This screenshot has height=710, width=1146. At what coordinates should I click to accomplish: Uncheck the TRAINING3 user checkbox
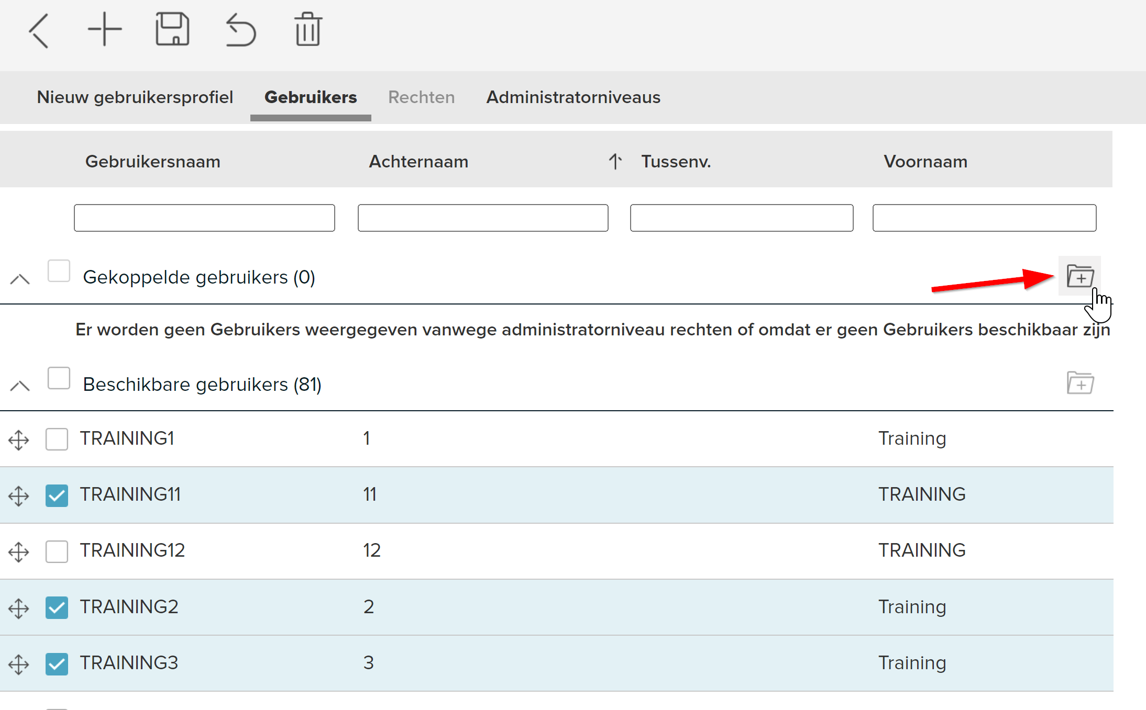pos(57,663)
